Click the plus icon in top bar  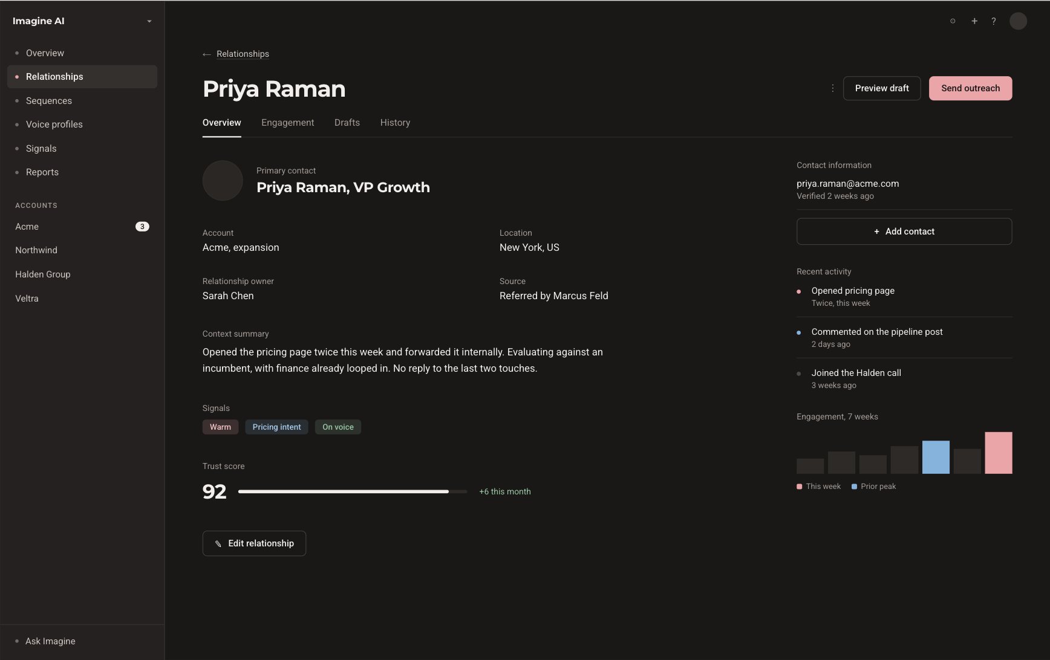(x=974, y=21)
